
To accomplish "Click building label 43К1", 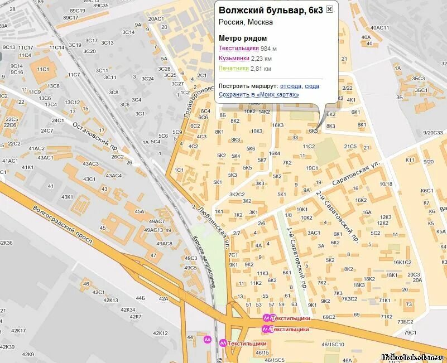I will (x=68, y=197).
